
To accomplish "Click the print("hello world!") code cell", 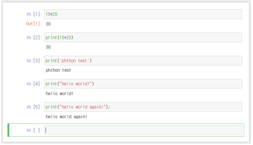I will point(143,84).
